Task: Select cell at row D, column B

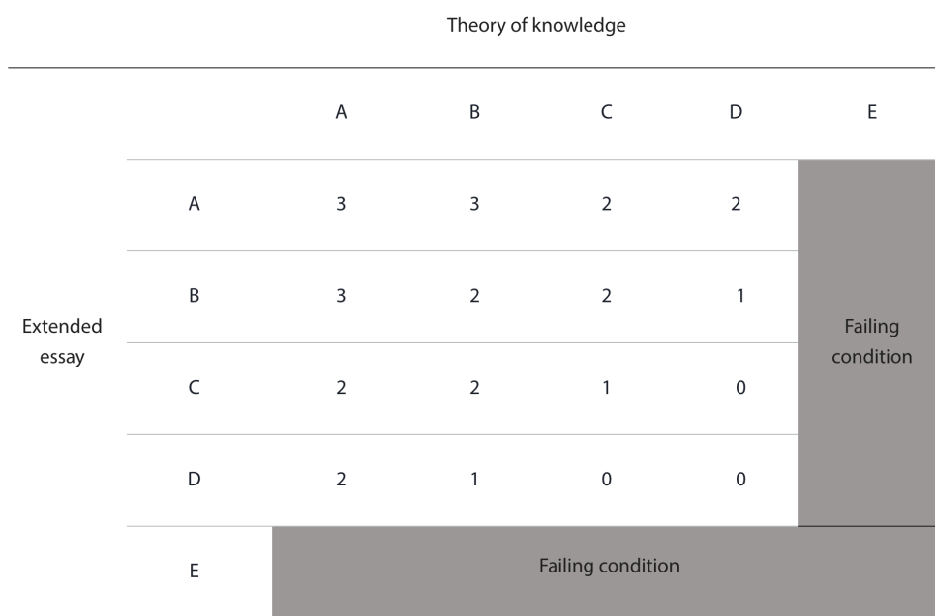Action: [x=474, y=479]
